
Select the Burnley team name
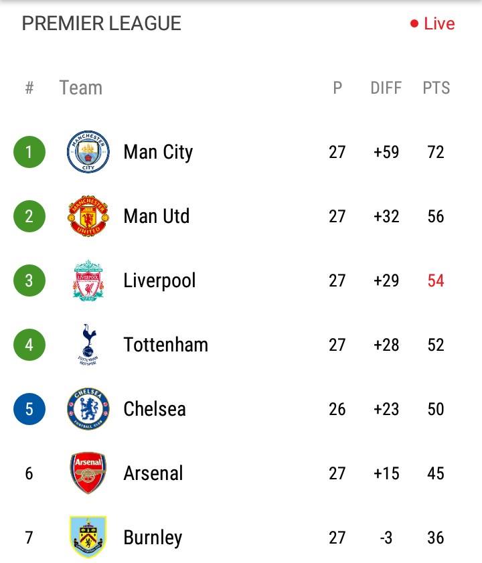153,538
